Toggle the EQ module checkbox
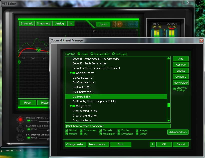The image size is (205, 158). click(81, 134)
